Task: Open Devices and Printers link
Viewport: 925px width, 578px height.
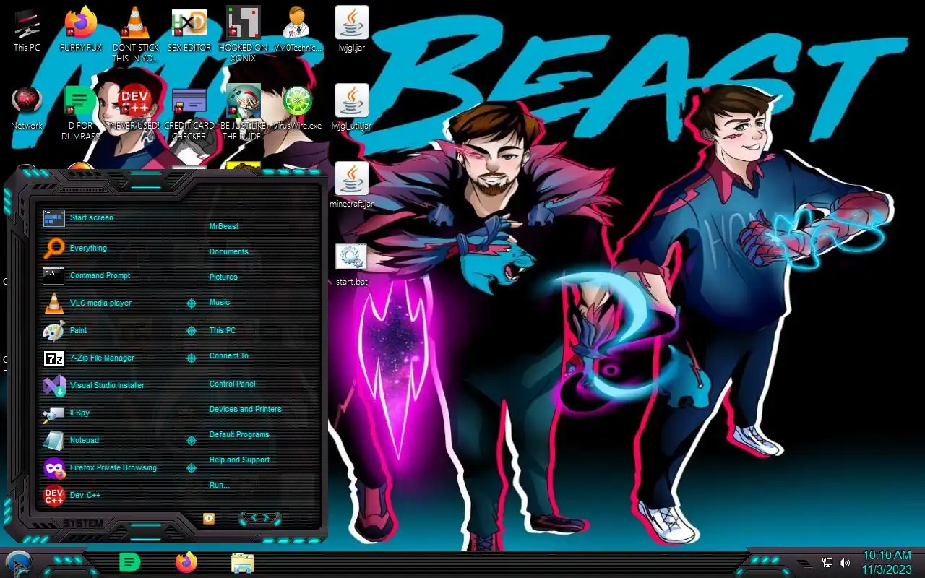Action: click(x=245, y=409)
